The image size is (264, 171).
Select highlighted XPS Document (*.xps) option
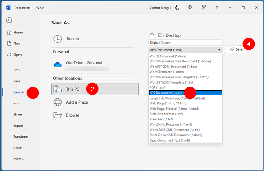[x=185, y=93]
